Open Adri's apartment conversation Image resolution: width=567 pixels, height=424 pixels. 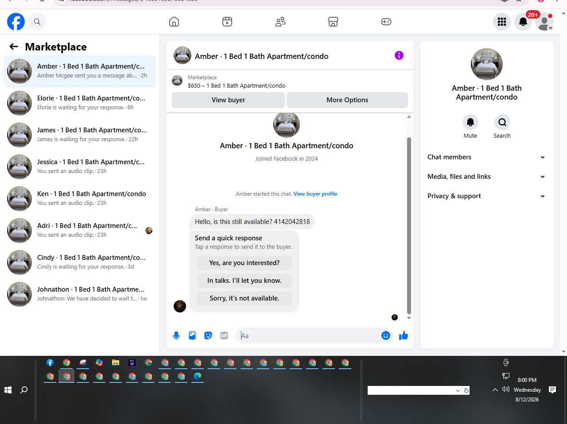pyautogui.click(x=80, y=231)
